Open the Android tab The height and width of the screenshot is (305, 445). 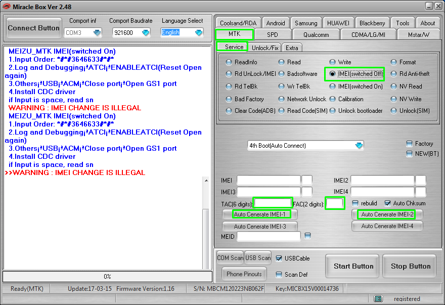coord(276,23)
